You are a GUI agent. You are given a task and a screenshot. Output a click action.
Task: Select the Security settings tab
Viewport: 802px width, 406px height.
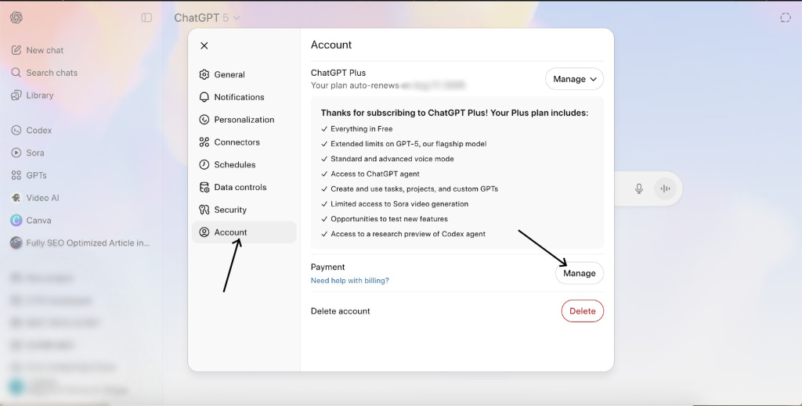(x=244, y=210)
